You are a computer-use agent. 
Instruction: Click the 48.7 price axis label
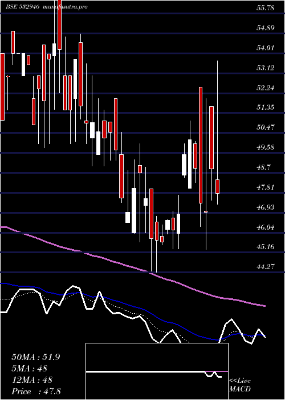point(263,167)
